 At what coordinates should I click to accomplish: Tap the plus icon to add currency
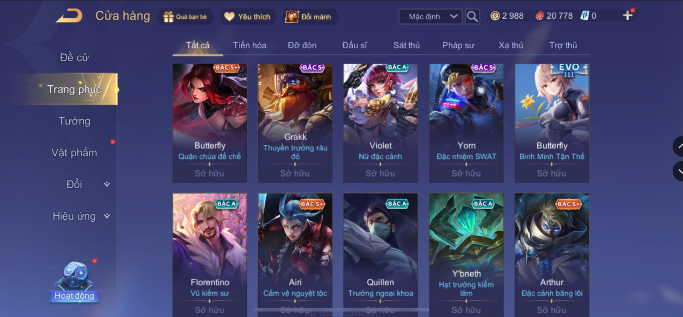[628, 15]
